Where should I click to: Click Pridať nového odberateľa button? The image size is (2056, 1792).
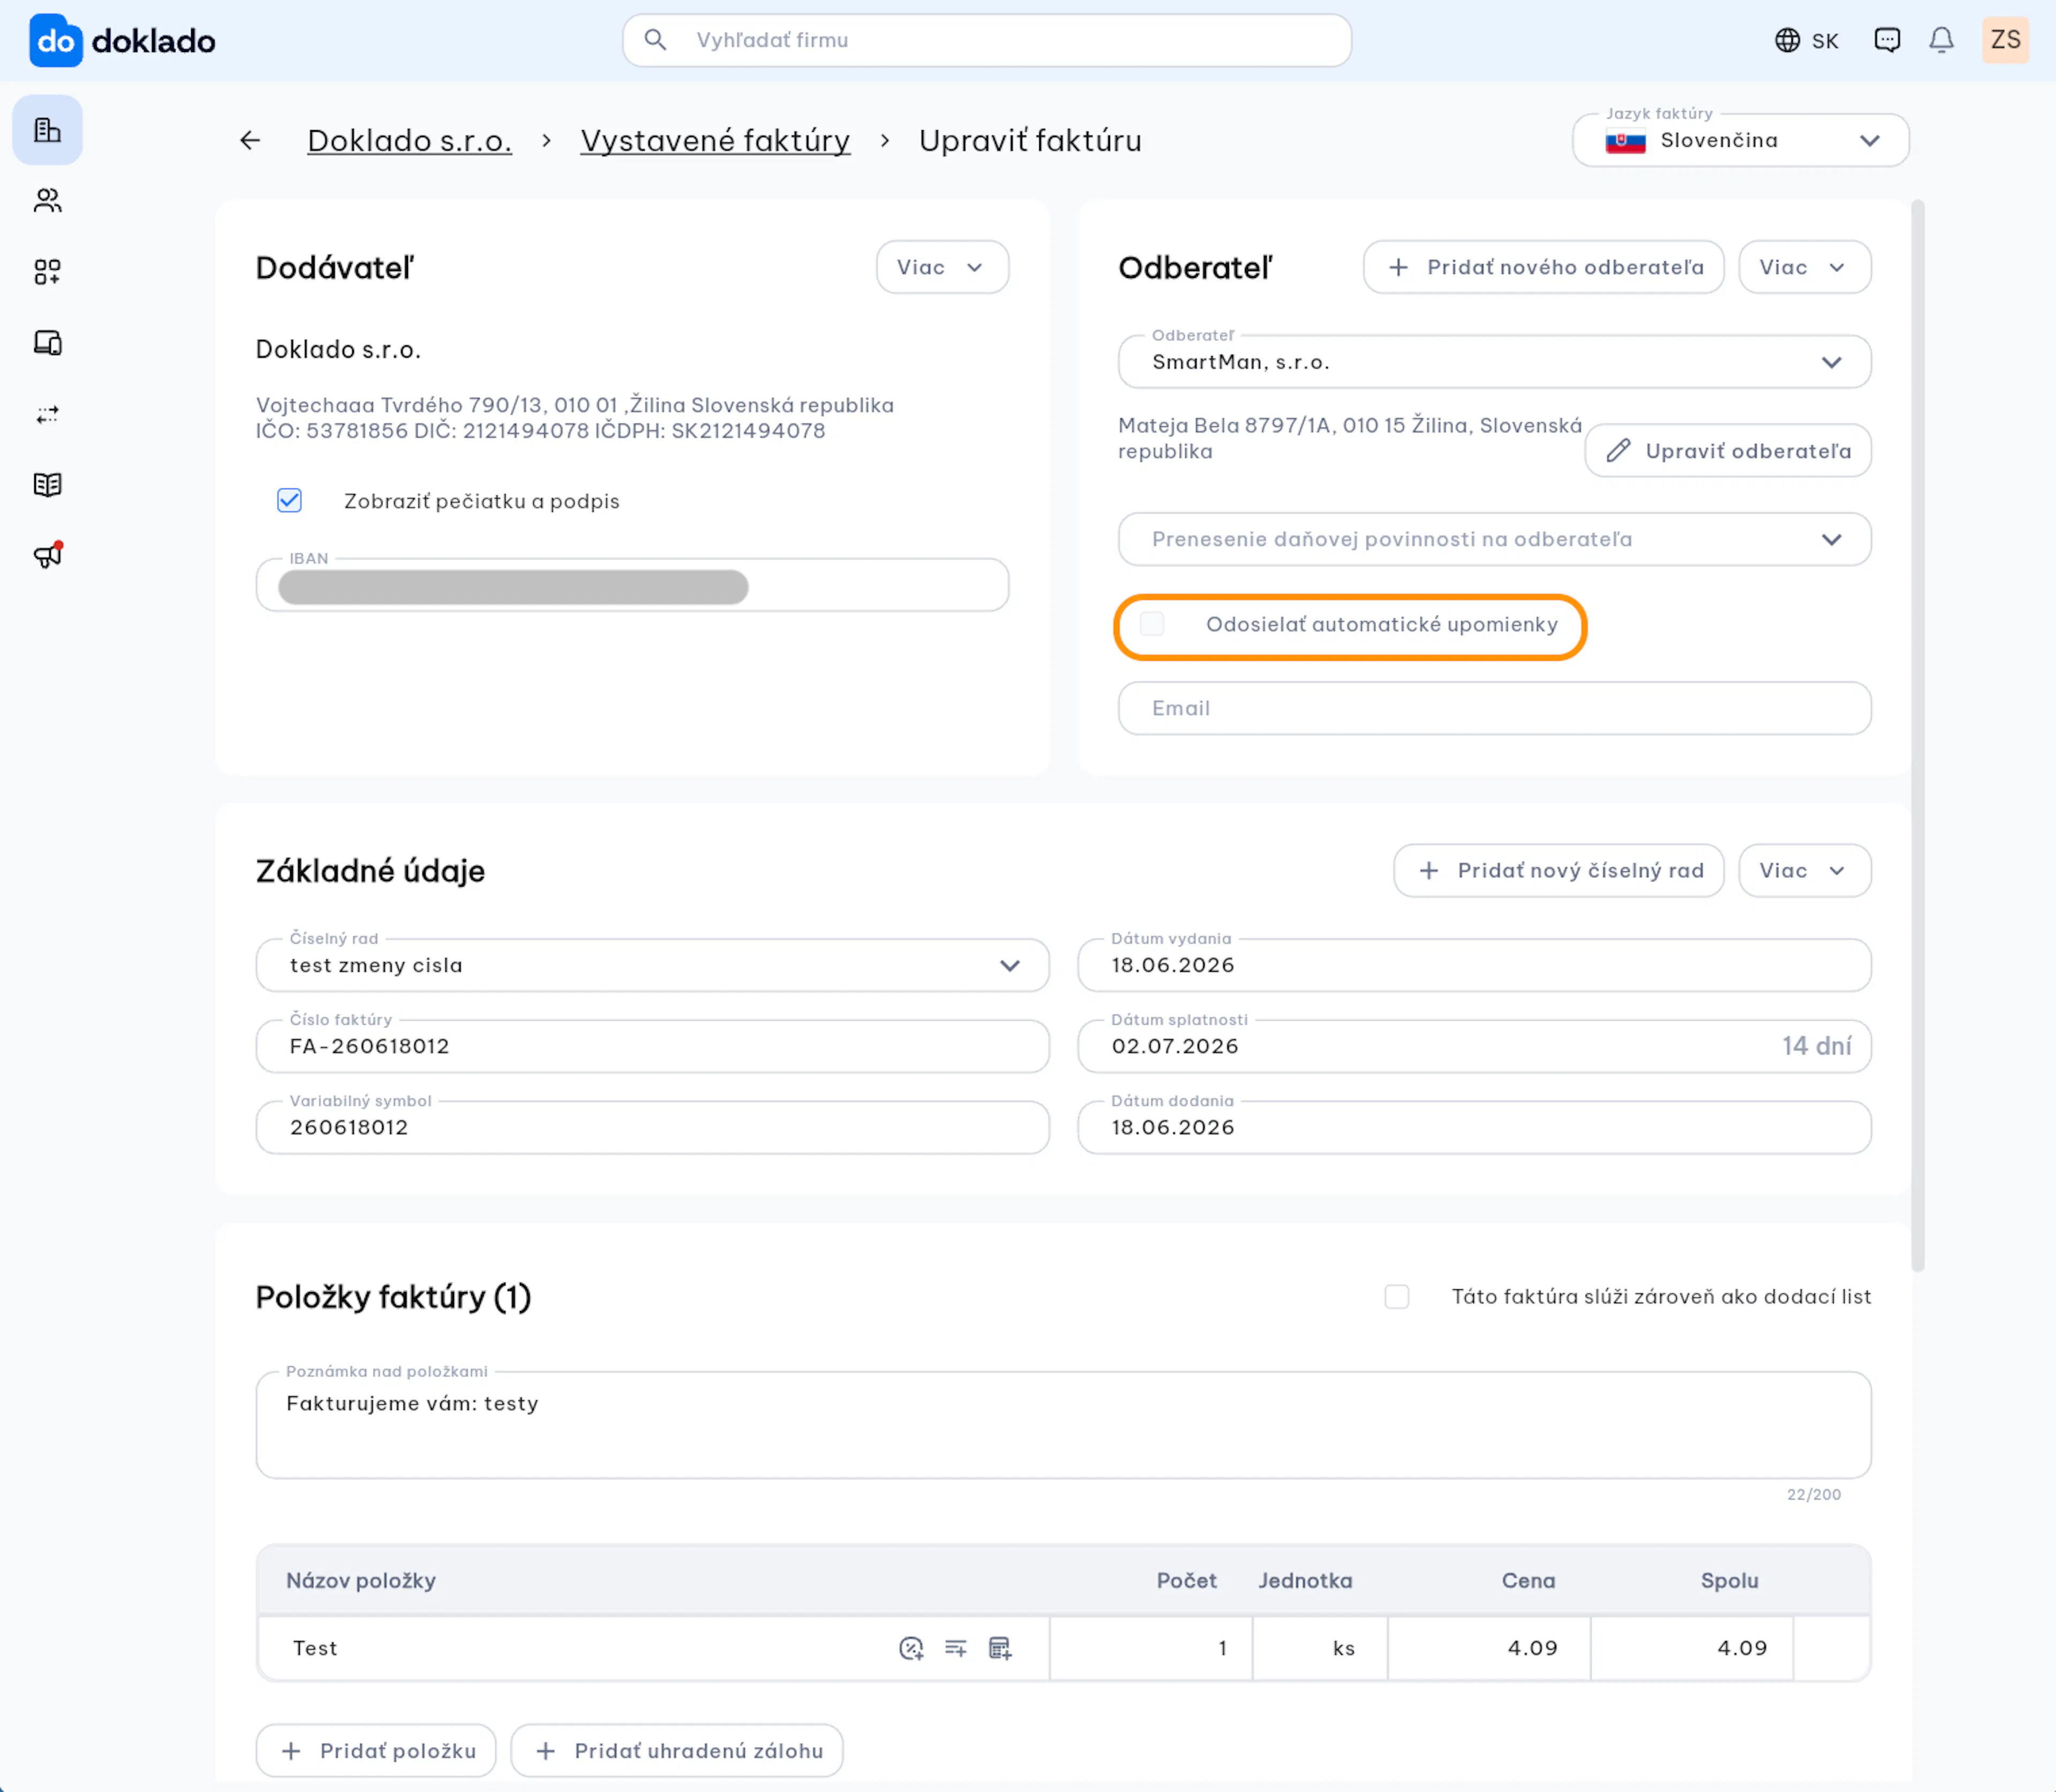point(1543,267)
